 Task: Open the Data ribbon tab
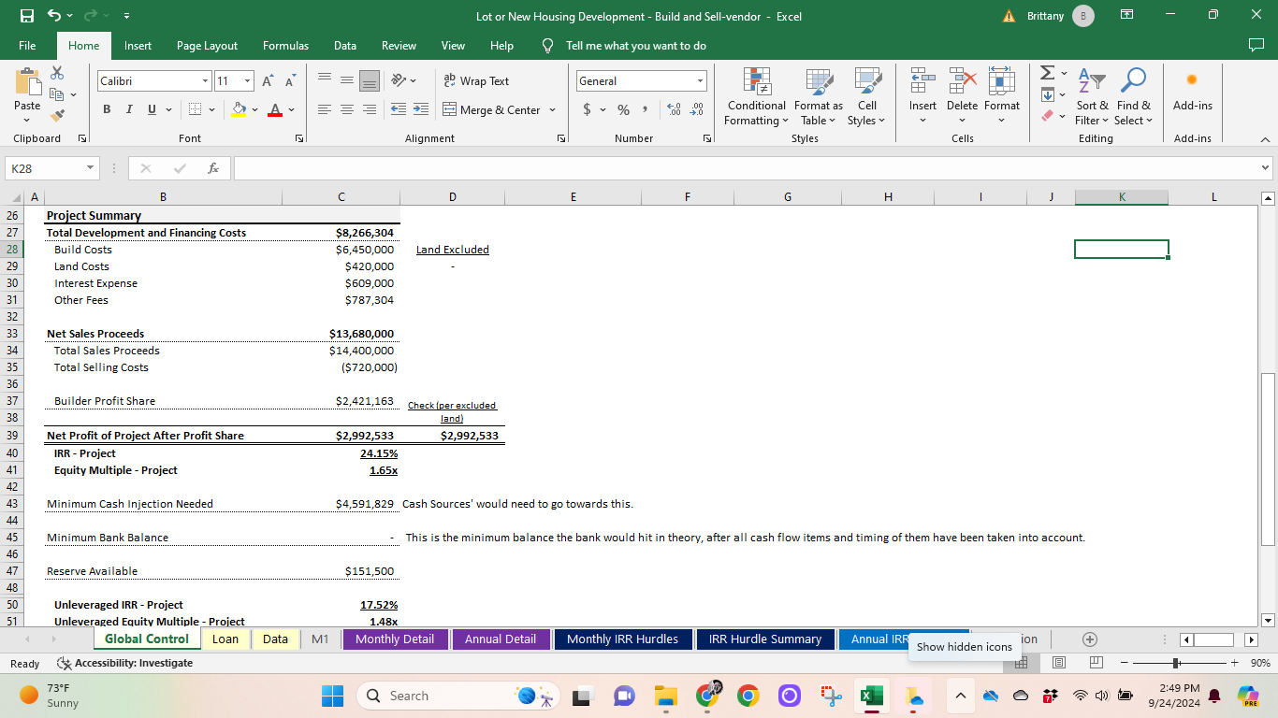[344, 45]
